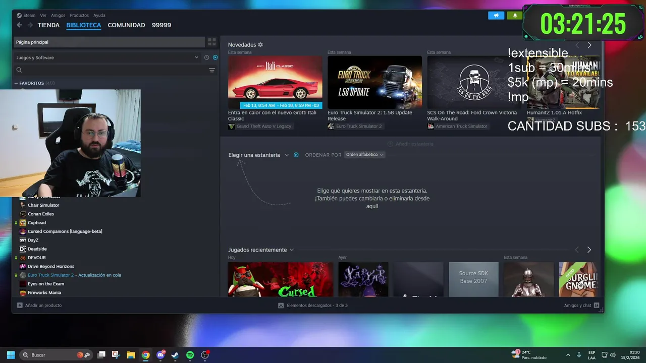Open the Ayuda menu
646x363 pixels.
click(x=99, y=15)
